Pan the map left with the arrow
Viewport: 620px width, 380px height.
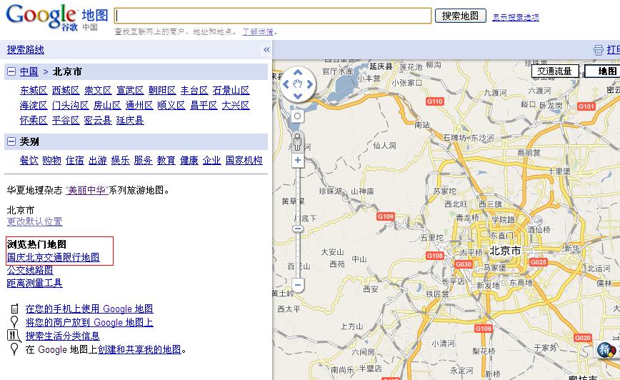click(286, 84)
